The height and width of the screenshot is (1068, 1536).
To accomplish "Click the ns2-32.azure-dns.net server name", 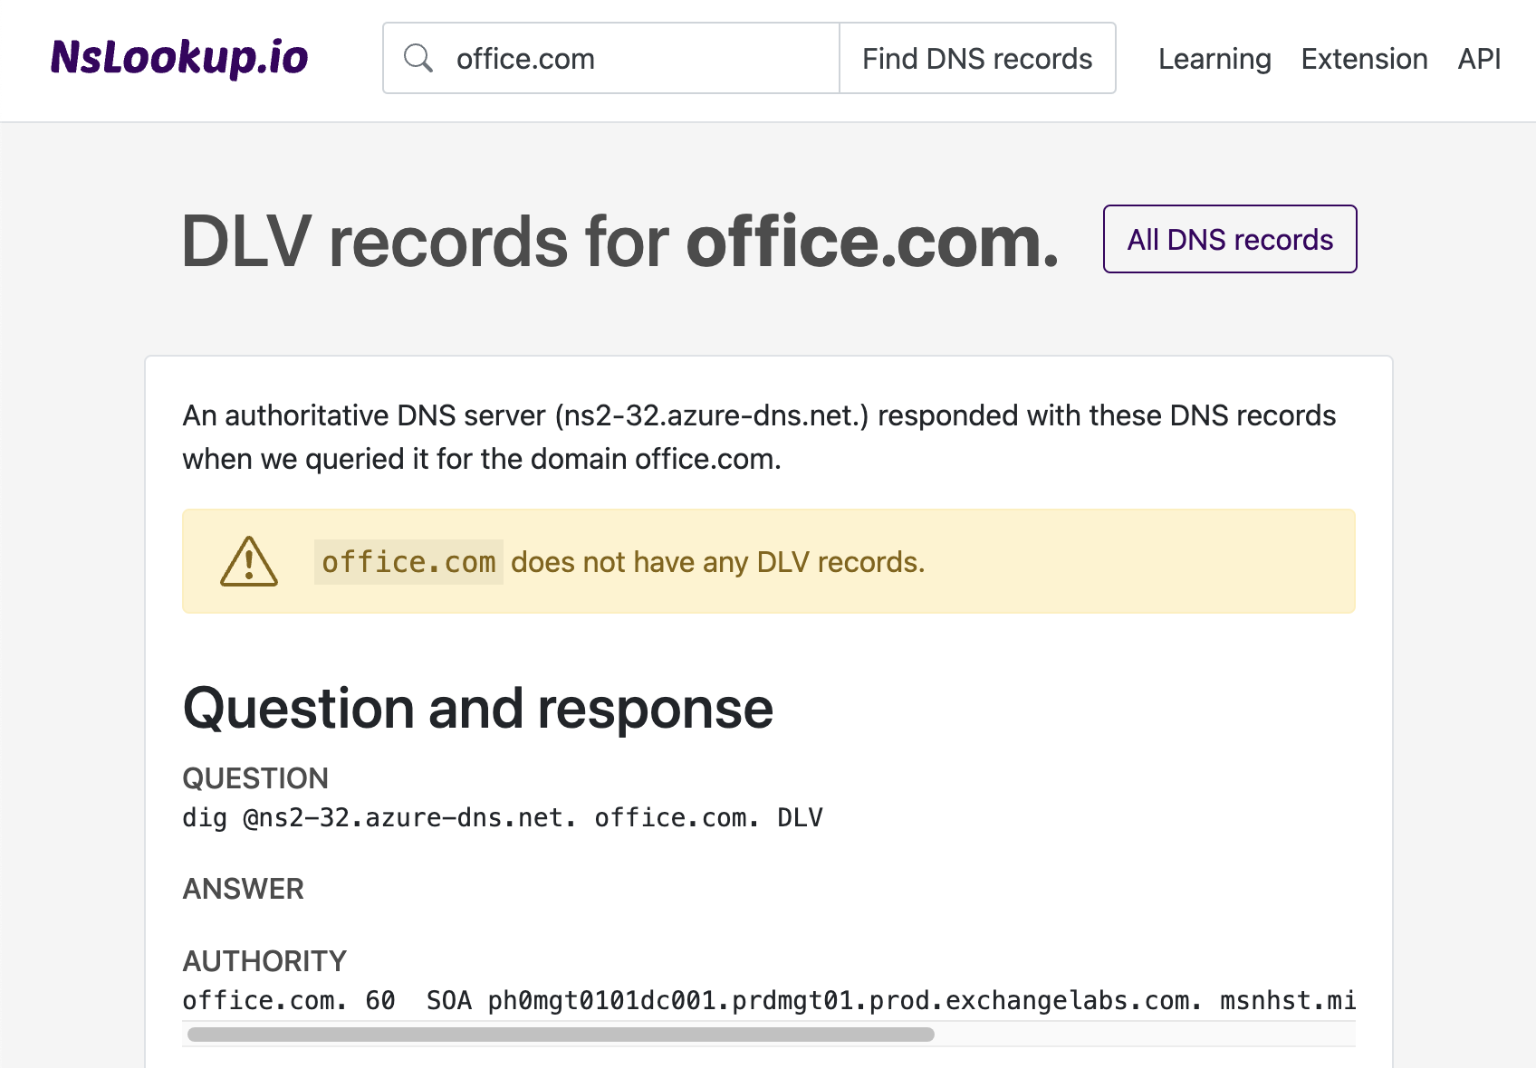I will tap(712, 415).
